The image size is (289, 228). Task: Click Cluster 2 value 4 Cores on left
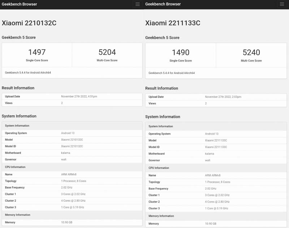(x=73, y=201)
